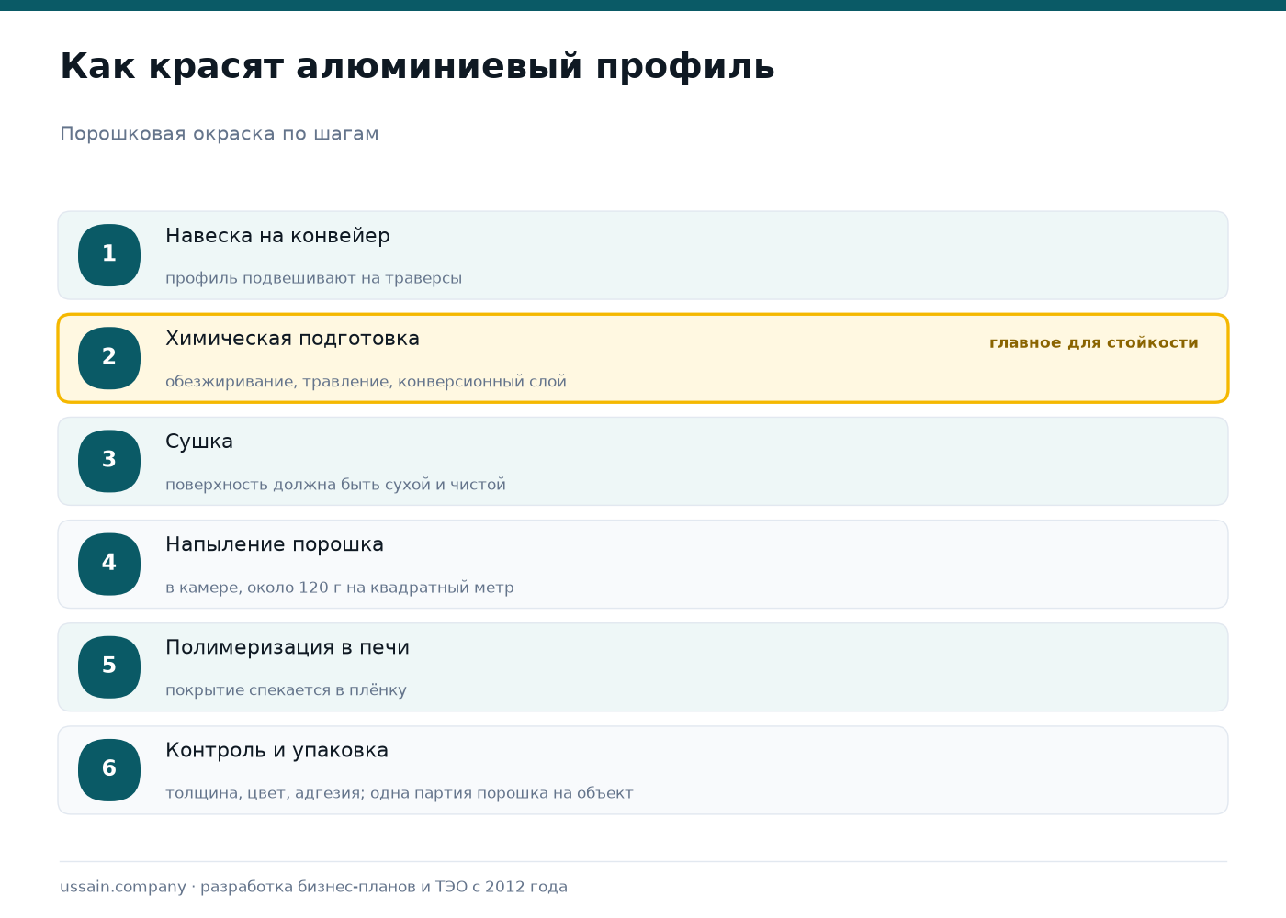Click the subtitle "Порошковая окраска по шагам"
This screenshot has width=1286, height=918.
click(220, 134)
